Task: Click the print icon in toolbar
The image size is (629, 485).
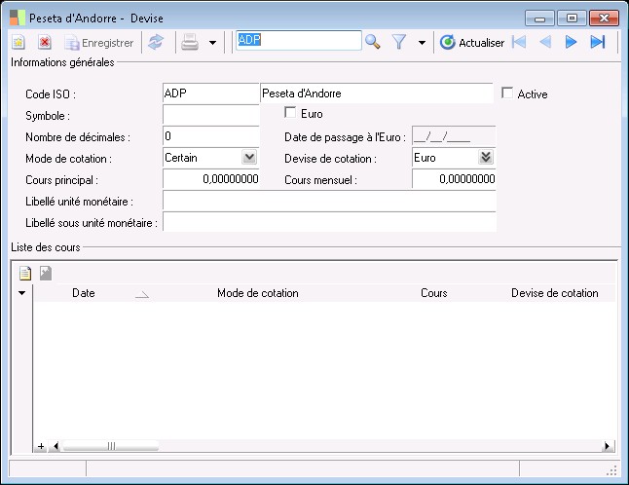Action: click(191, 42)
